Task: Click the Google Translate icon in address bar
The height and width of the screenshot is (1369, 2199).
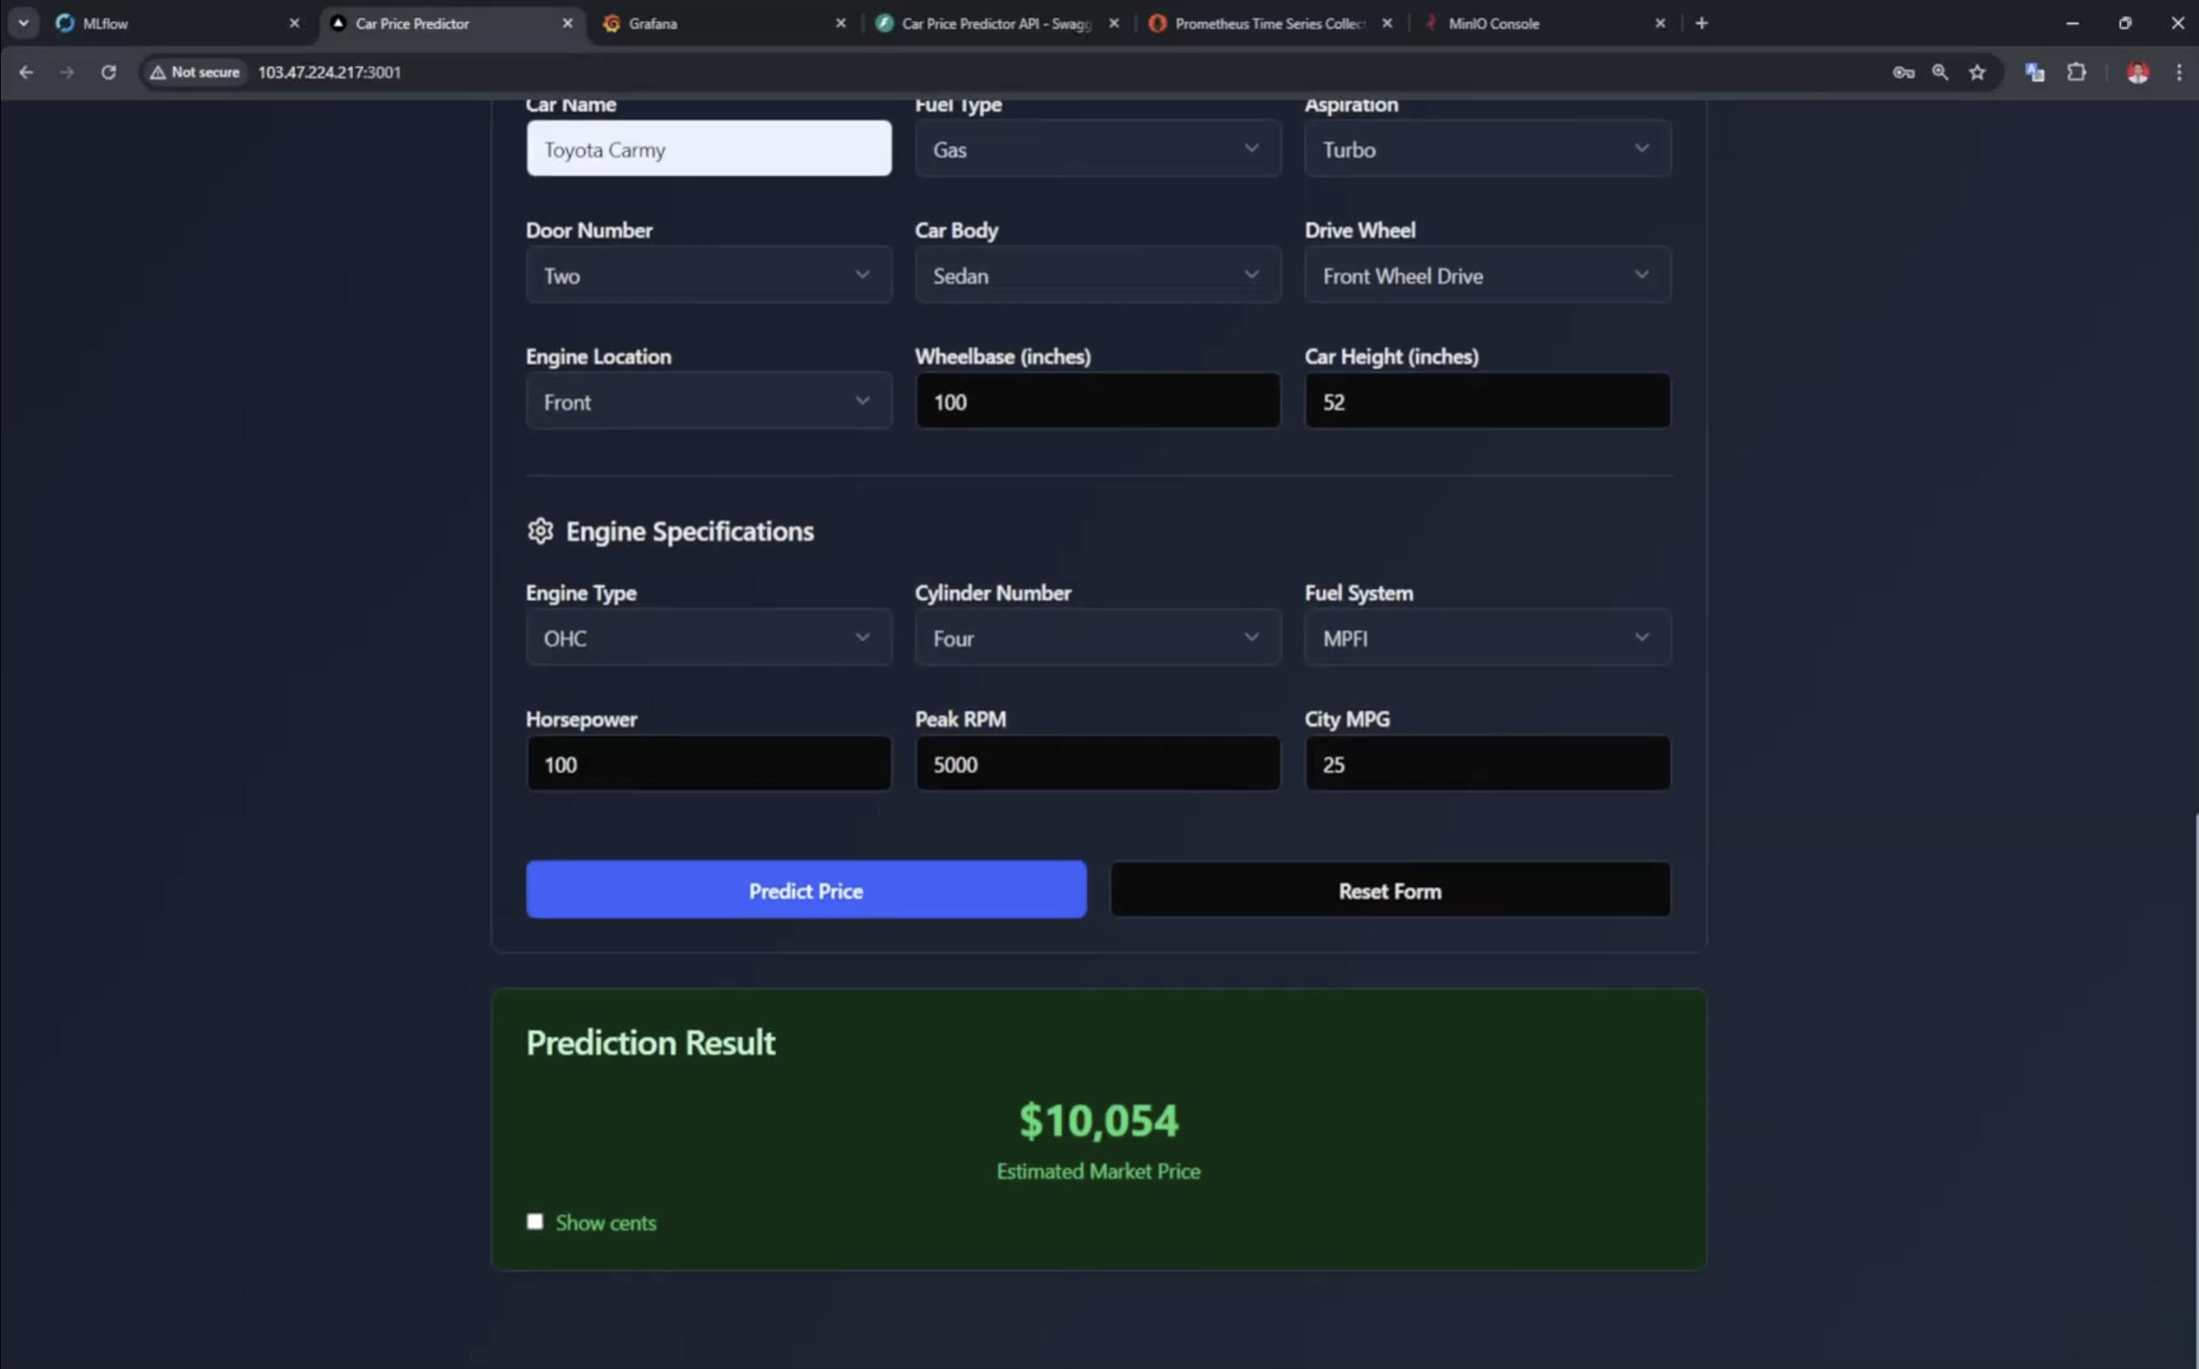Action: 2034,72
